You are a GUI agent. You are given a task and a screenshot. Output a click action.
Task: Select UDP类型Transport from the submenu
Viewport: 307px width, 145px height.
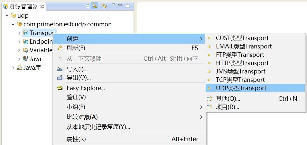(241, 88)
